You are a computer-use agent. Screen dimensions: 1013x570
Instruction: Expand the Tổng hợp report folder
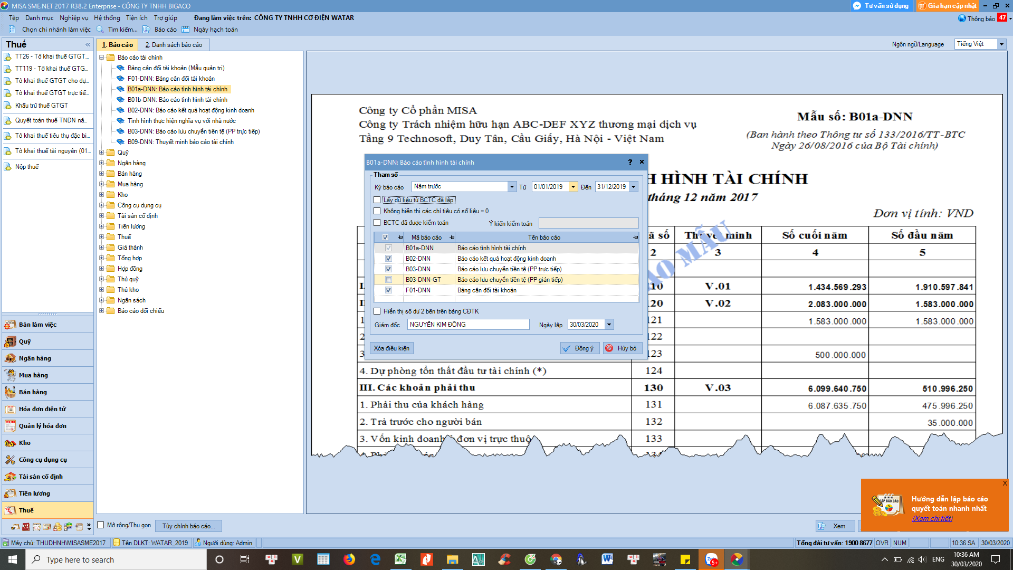click(101, 258)
